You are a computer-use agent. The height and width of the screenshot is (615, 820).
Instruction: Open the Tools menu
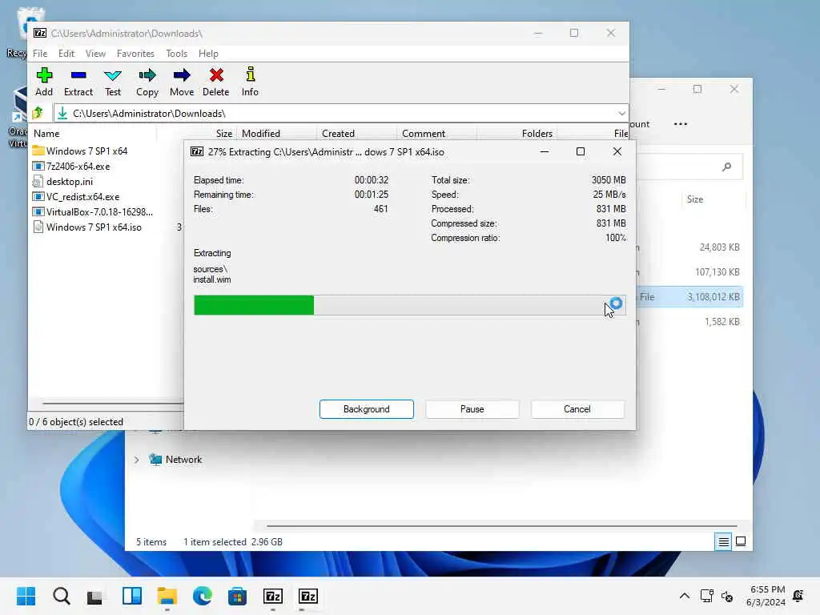pyautogui.click(x=177, y=54)
